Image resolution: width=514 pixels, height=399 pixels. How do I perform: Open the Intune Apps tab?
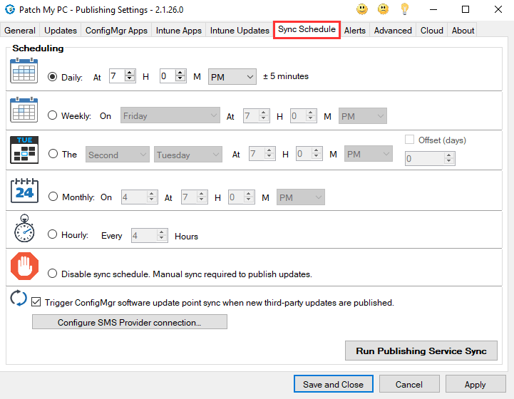[179, 30]
